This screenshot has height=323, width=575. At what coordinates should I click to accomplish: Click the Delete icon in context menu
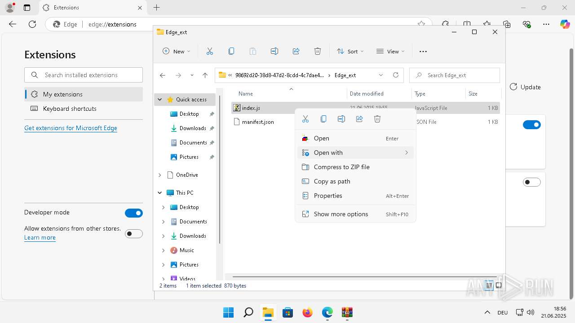pos(377,119)
